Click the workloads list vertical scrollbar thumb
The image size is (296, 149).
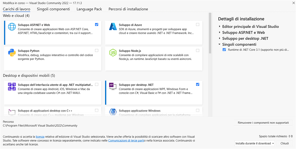[x=210, y=33]
